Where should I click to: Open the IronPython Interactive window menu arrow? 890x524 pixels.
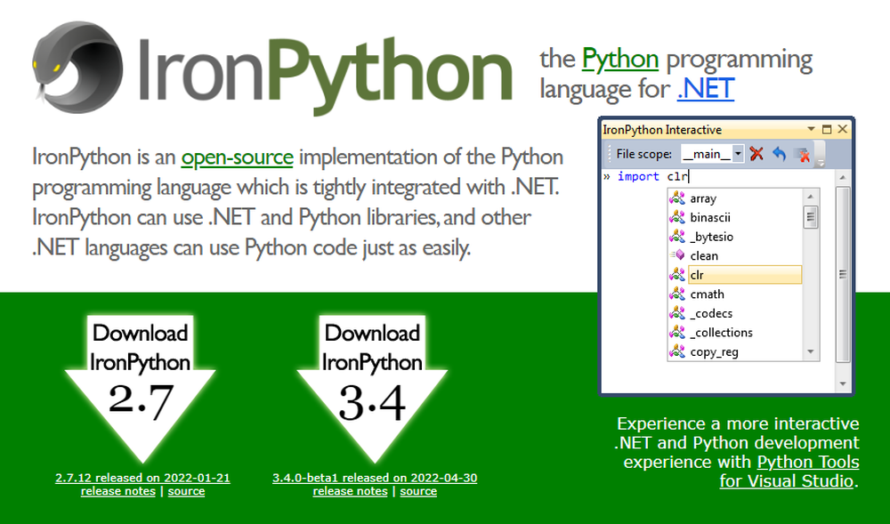(811, 129)
